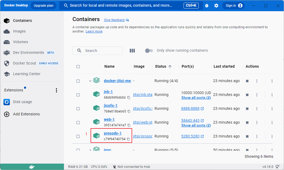Check the jicofo-1 row checkbox
Viewport: 284px width, 170px height.
(x=78, y=109)
